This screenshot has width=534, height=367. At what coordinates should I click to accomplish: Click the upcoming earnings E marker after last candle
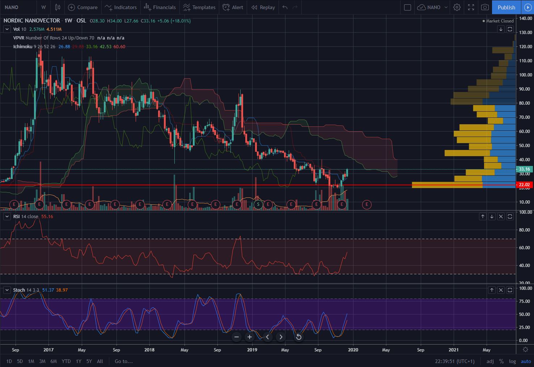[x=367, y=204]
